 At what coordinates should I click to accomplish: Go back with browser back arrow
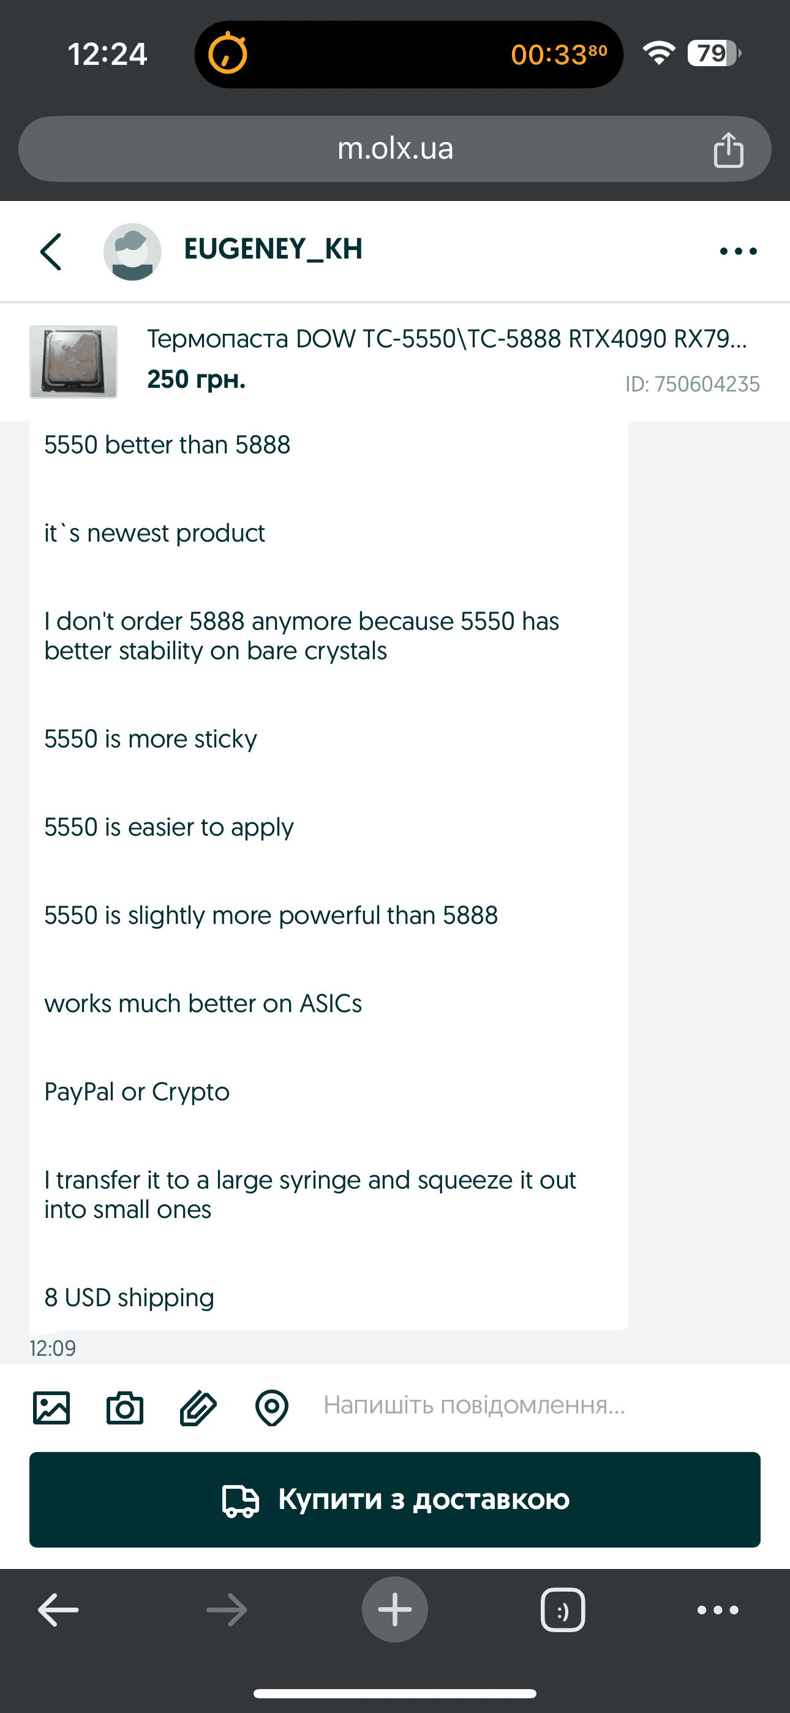[59, 1610]
